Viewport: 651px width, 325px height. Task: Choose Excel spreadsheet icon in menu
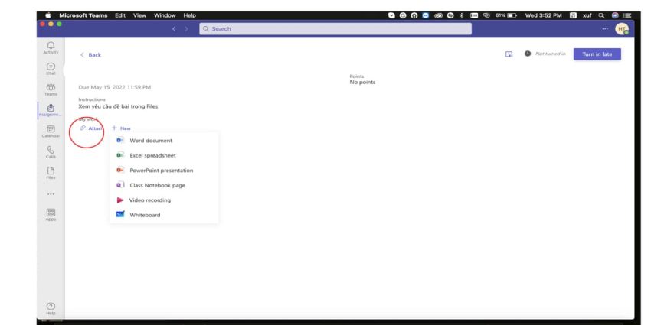click(120, 155)
